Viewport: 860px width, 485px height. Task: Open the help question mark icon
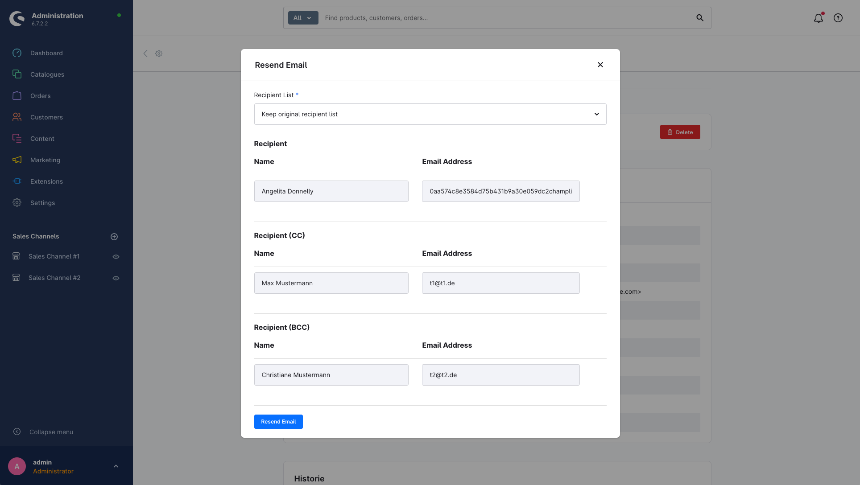click(838, 18)
